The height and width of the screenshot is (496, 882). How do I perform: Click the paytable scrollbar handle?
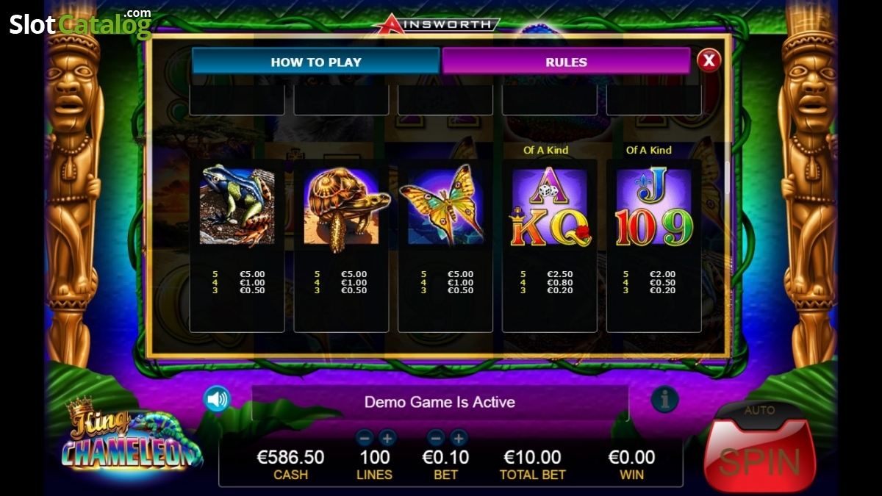tap(728, 178)
